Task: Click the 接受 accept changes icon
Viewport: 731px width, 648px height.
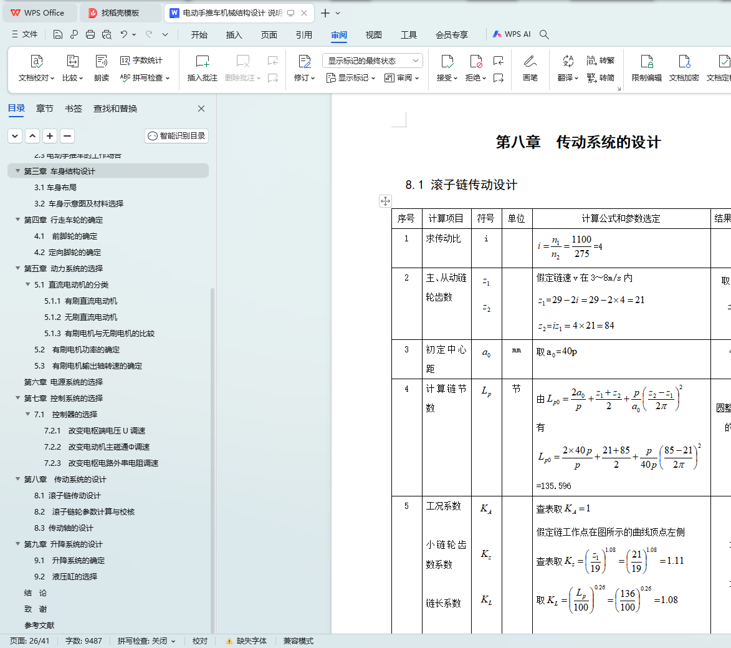Action: 447,62
